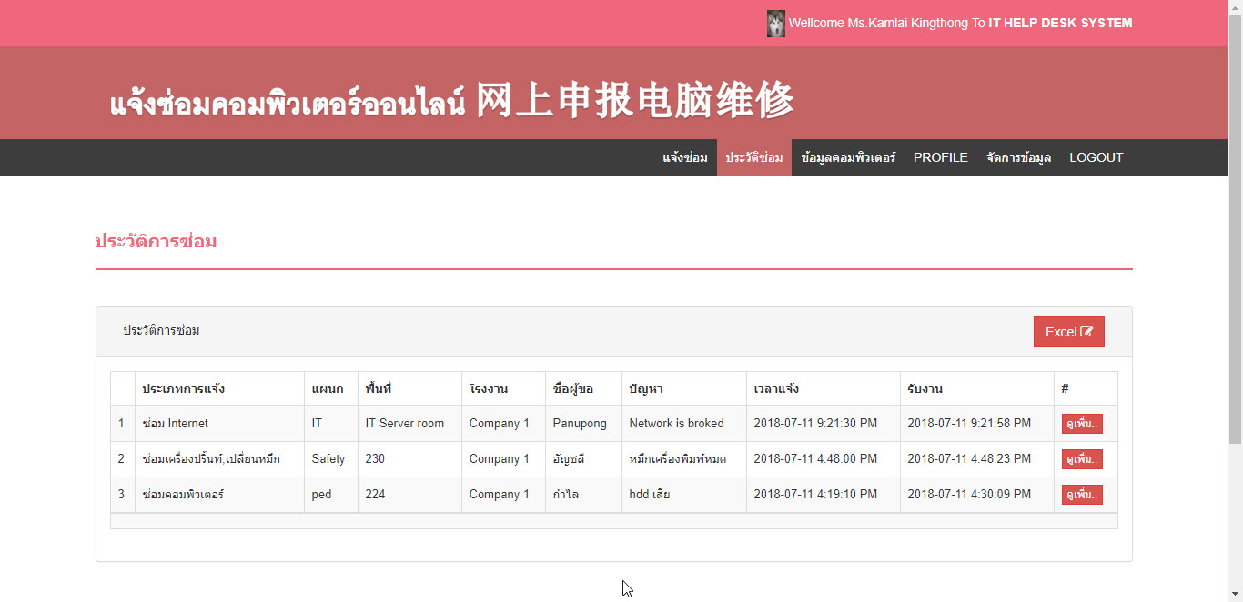Click the '2018-07-11 9:21:30 PM' cell
Screen dimensions: 1243x602
pos(824,424)
